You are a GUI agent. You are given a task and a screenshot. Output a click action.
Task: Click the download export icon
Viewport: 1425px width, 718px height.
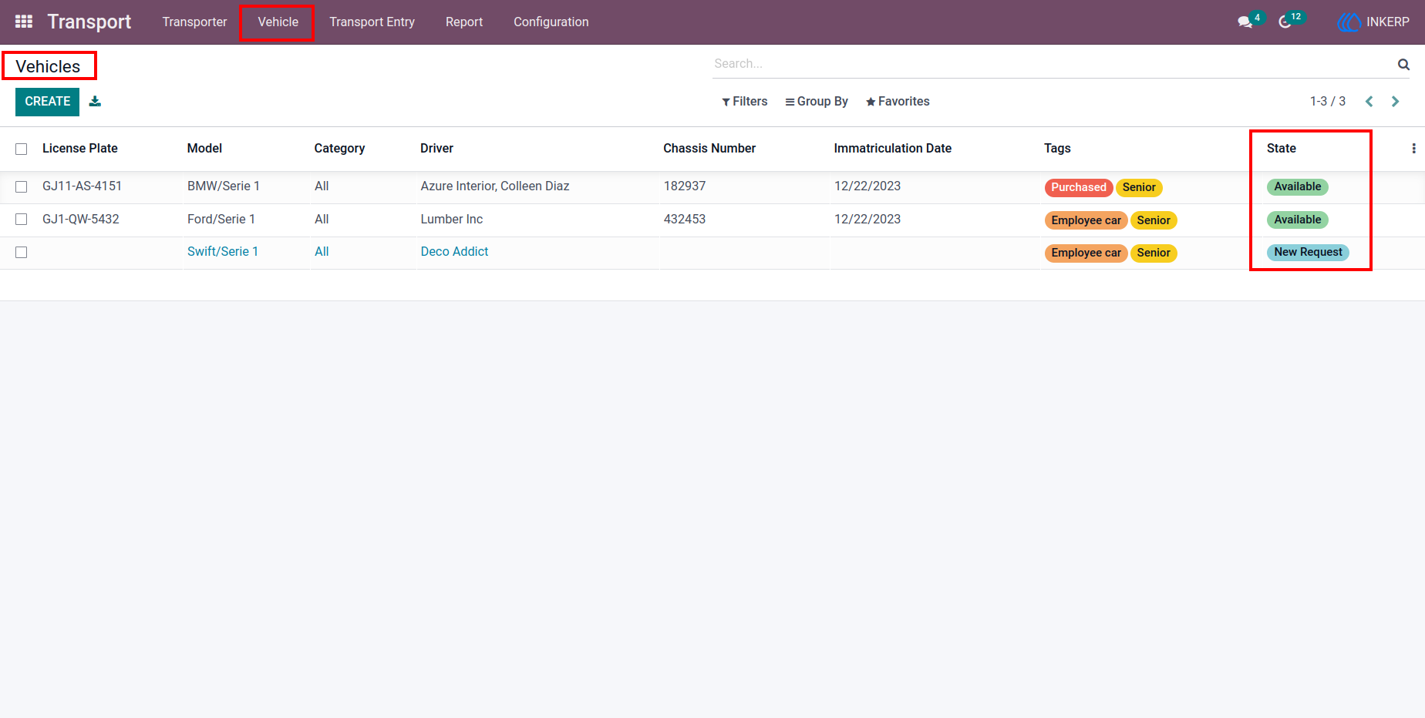pos(95,101)
